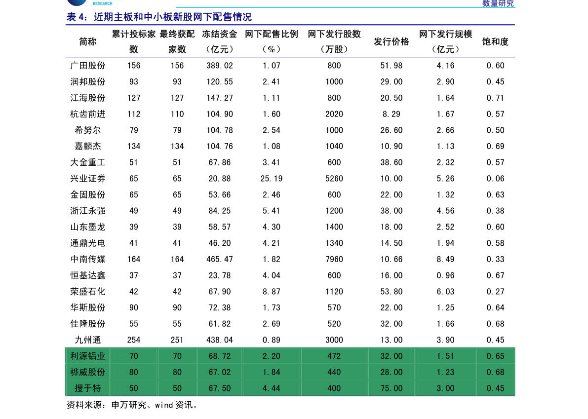Click offline shares value 5260
Viewport: 588px width, 419px height.
click(x=334, y=178)
